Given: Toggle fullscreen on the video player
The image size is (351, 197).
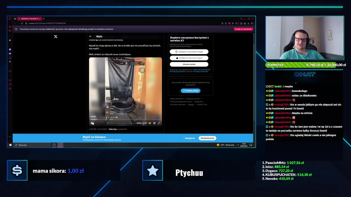Looking at the screenshot, I should click(x=159, y=123).
